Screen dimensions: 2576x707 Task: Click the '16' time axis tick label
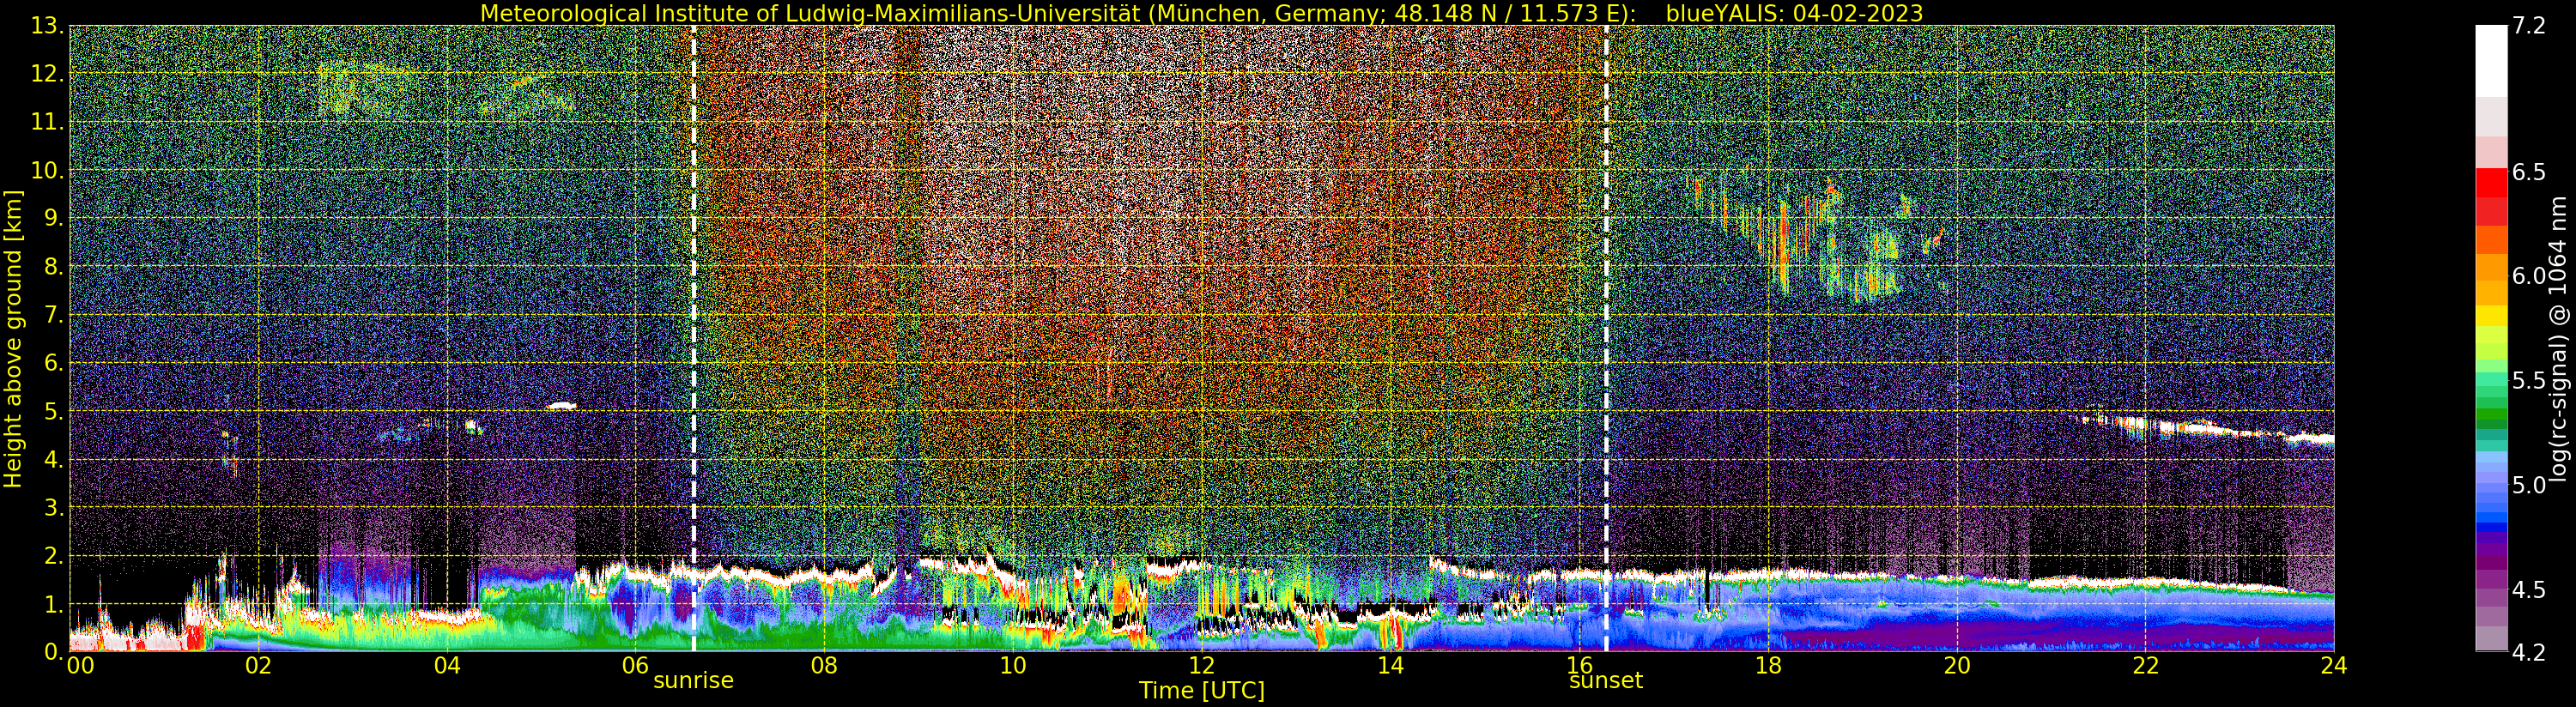tap(1579, 665)
